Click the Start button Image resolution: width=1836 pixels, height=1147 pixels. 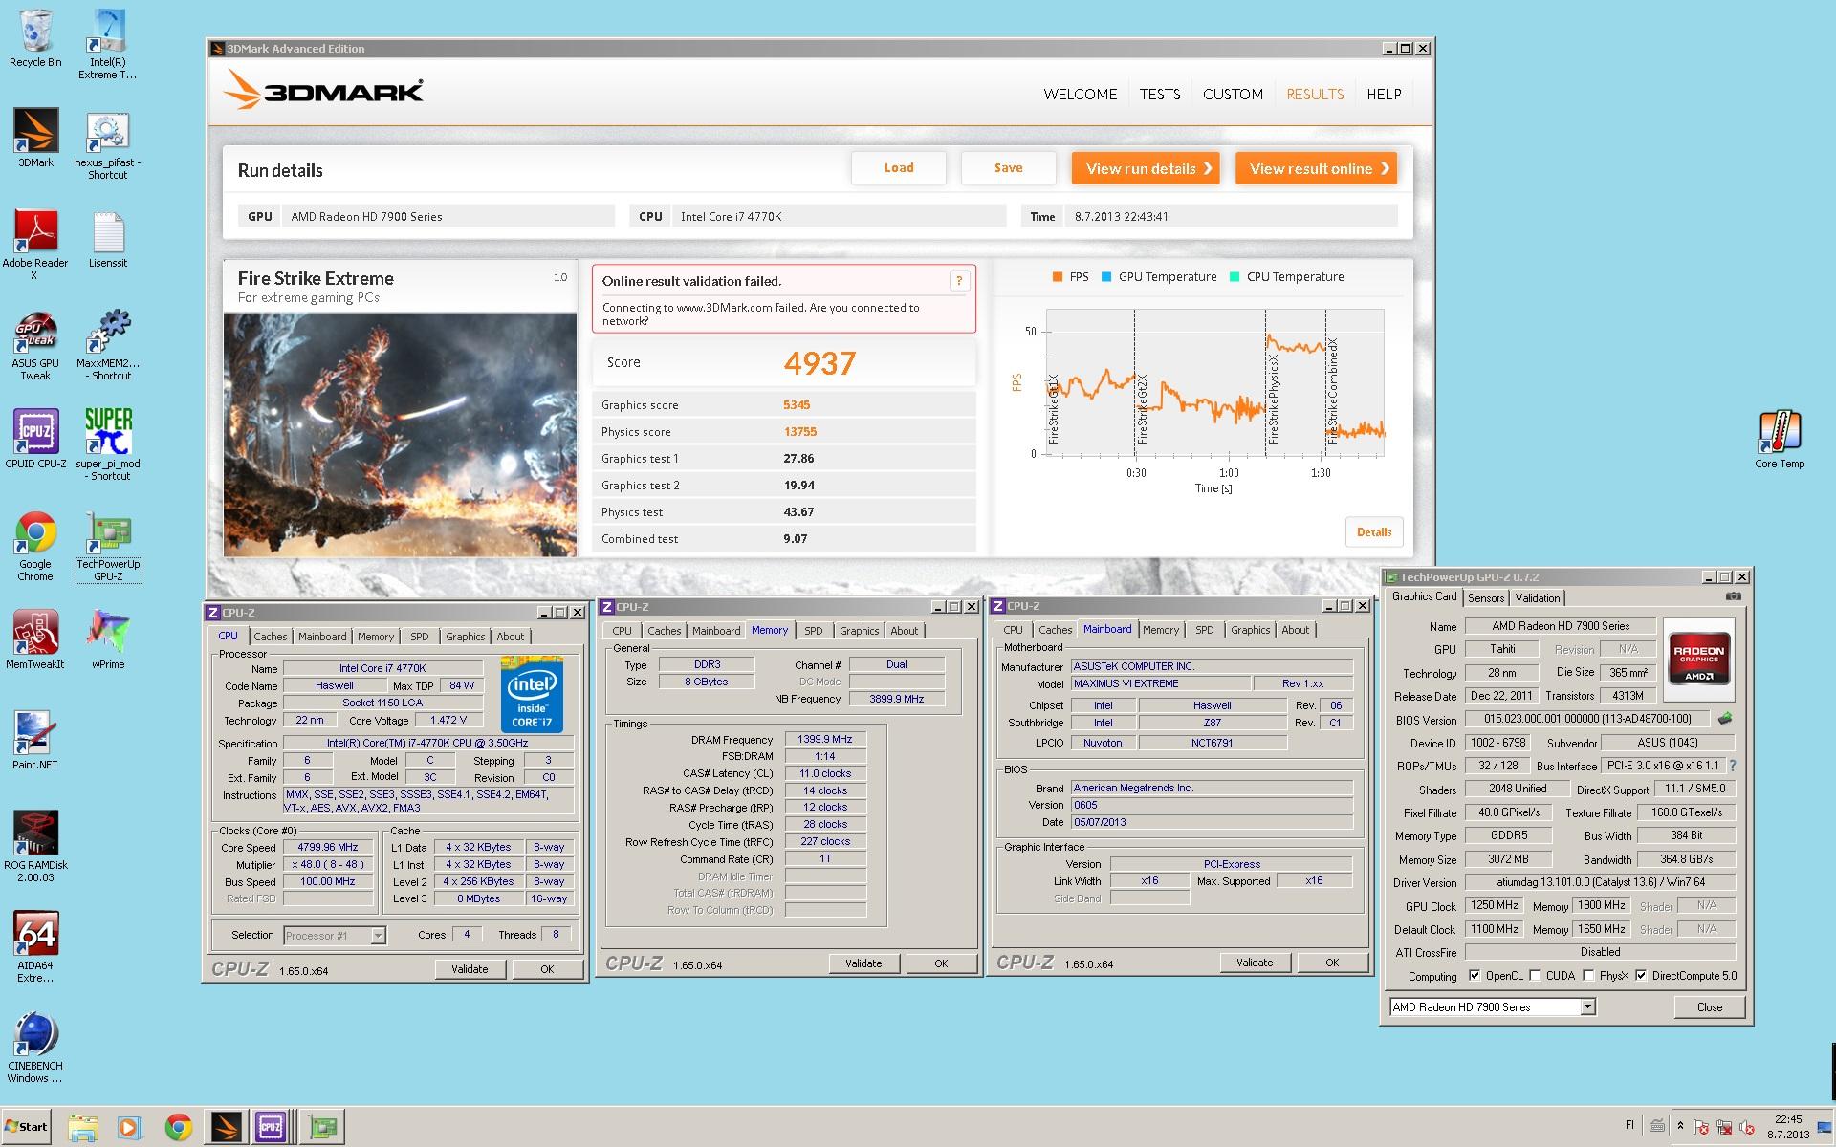pyautogui.click(x=26, y=1127)
